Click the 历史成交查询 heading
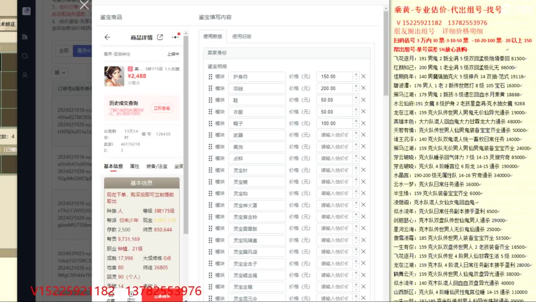The image size is (536, 302). tap(124, 103)
